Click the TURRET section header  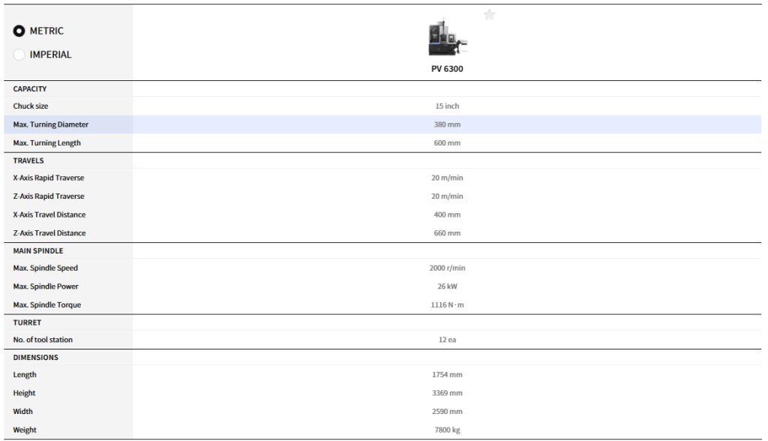tap(27, 322)
